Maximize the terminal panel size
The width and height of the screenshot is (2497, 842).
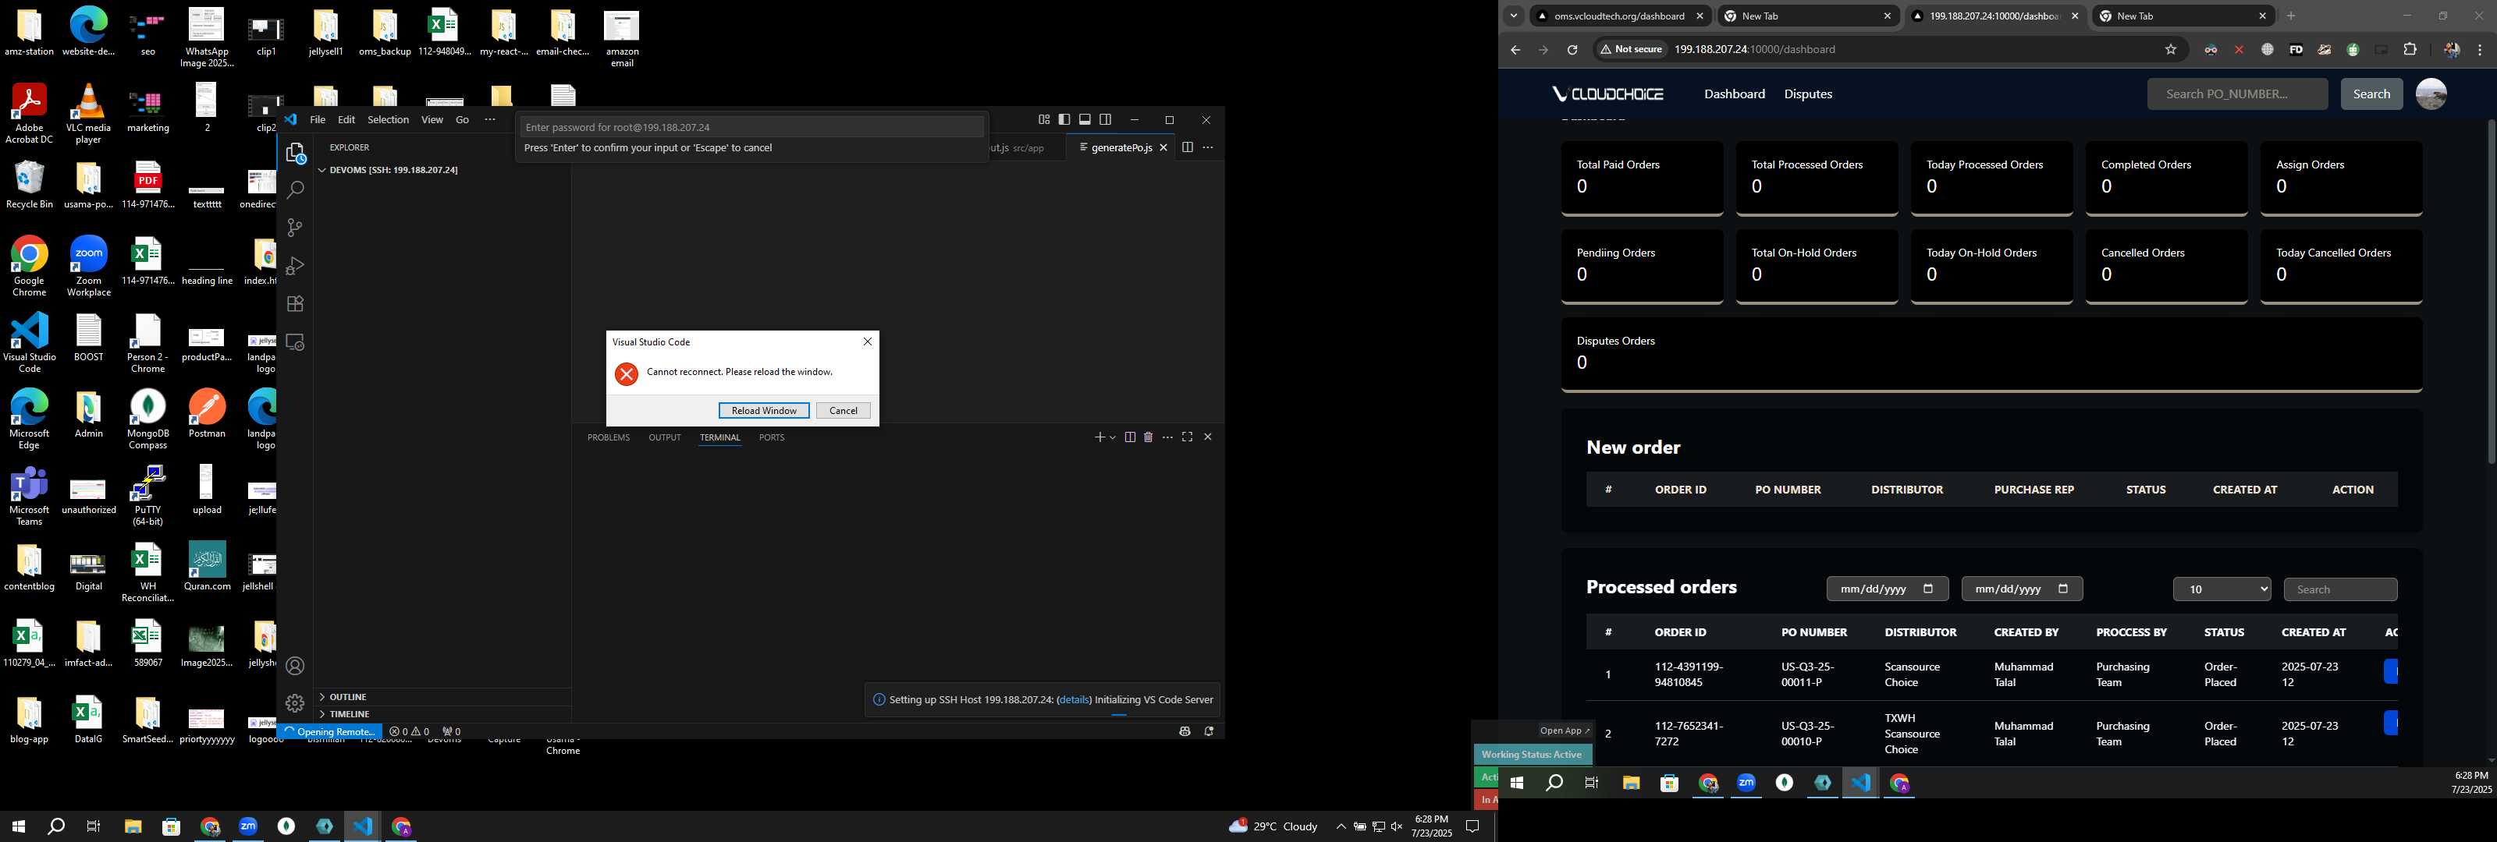point(1188,438)
